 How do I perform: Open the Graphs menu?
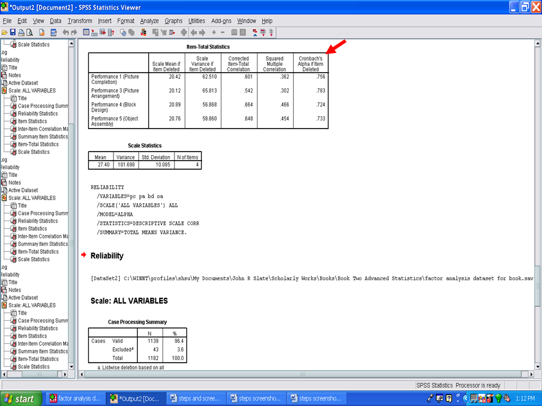[x=173, y=21]
